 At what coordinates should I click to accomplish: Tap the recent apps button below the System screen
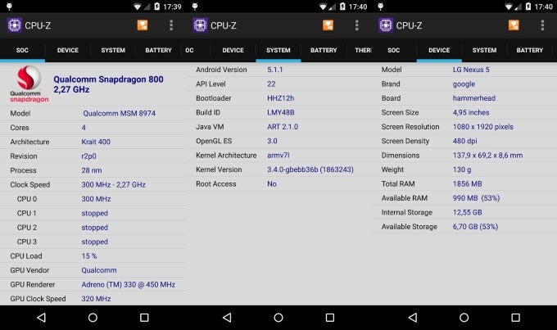(x=330, y=318)
